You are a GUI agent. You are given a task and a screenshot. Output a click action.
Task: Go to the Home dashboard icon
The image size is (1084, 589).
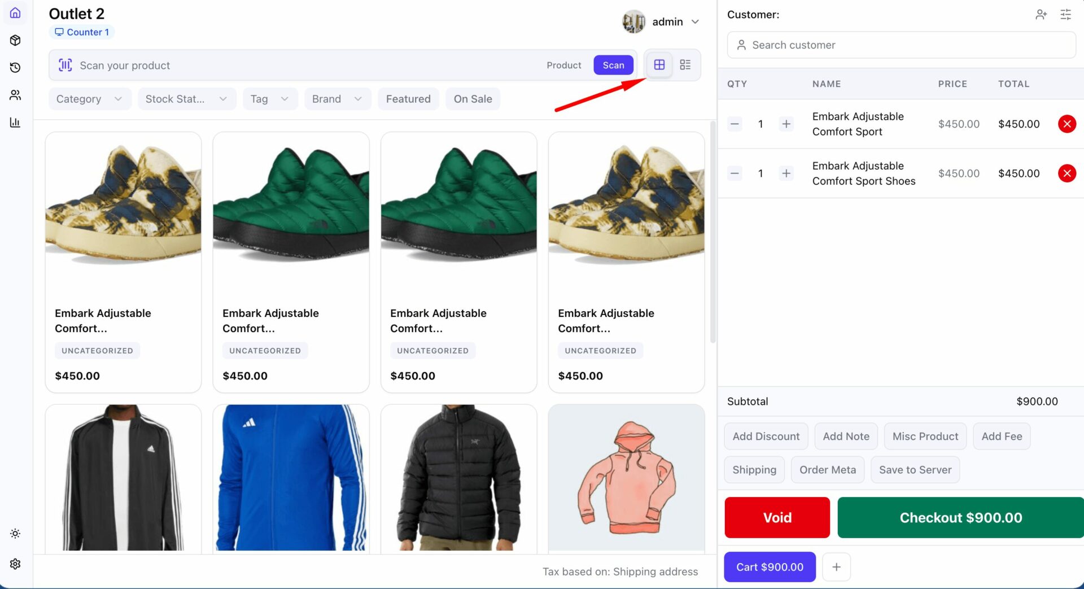(x=15, y=13)
